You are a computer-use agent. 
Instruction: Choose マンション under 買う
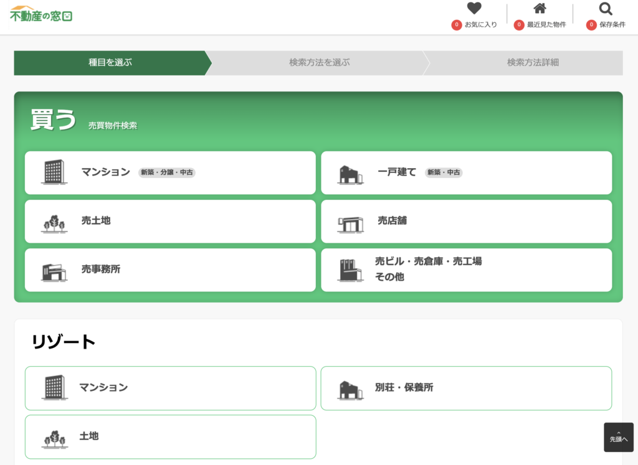coord(170,173)
